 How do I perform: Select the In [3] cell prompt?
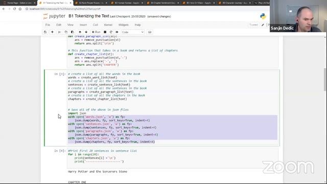tap(60, 74)
